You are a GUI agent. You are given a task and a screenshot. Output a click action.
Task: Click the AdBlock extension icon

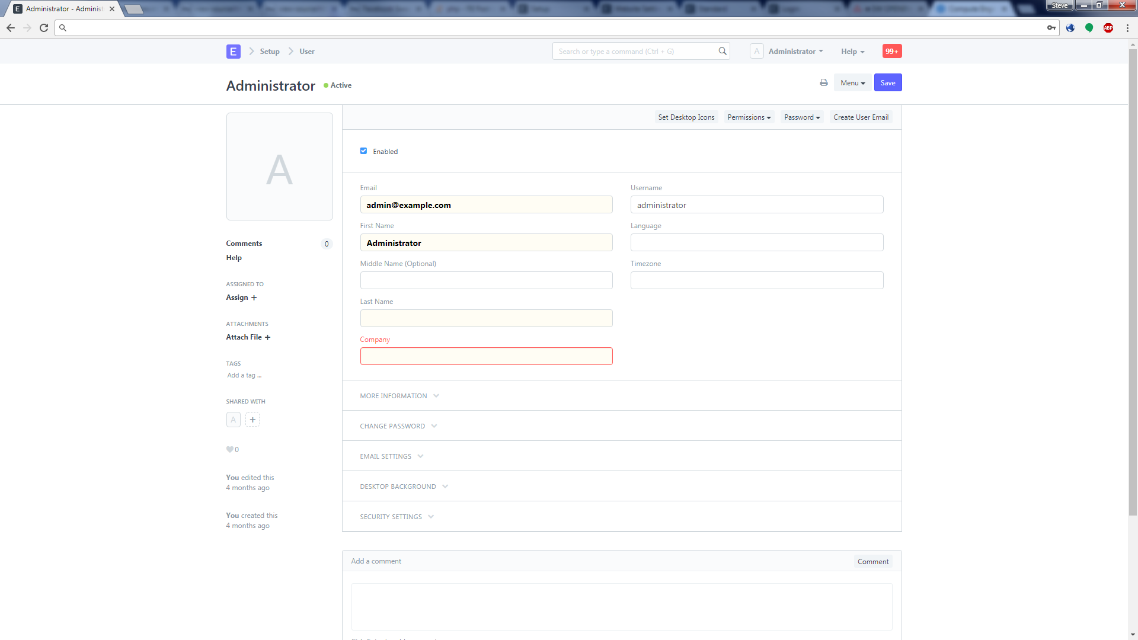1108,27
